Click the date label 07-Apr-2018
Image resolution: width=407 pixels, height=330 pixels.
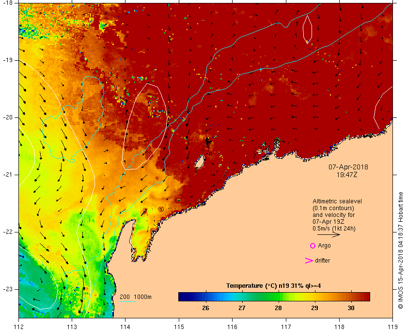coord(348,167)
